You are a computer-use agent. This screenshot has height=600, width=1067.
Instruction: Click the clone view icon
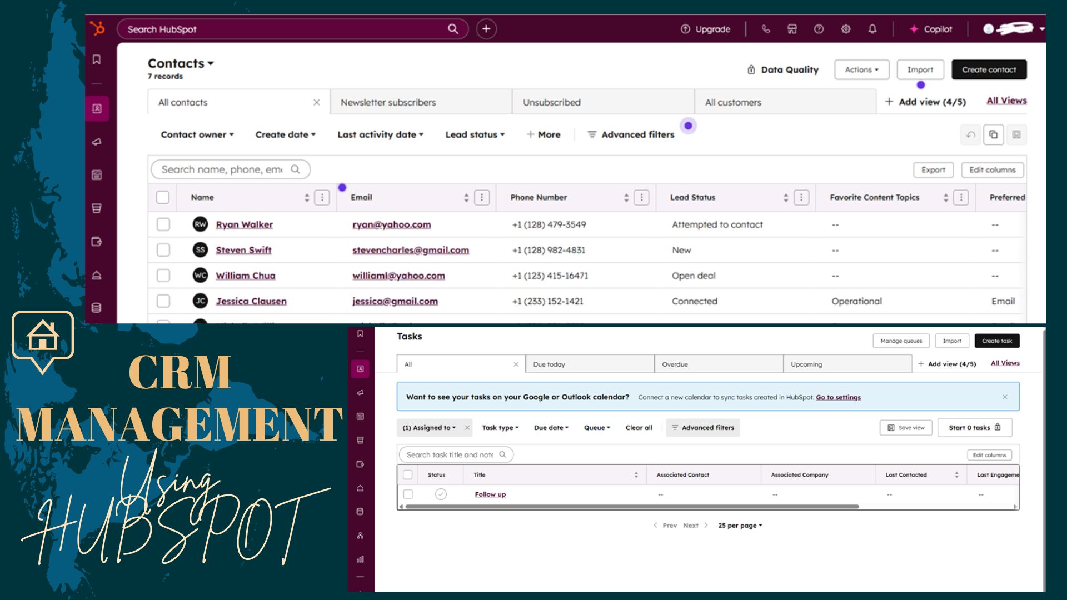tap(993, 134)
